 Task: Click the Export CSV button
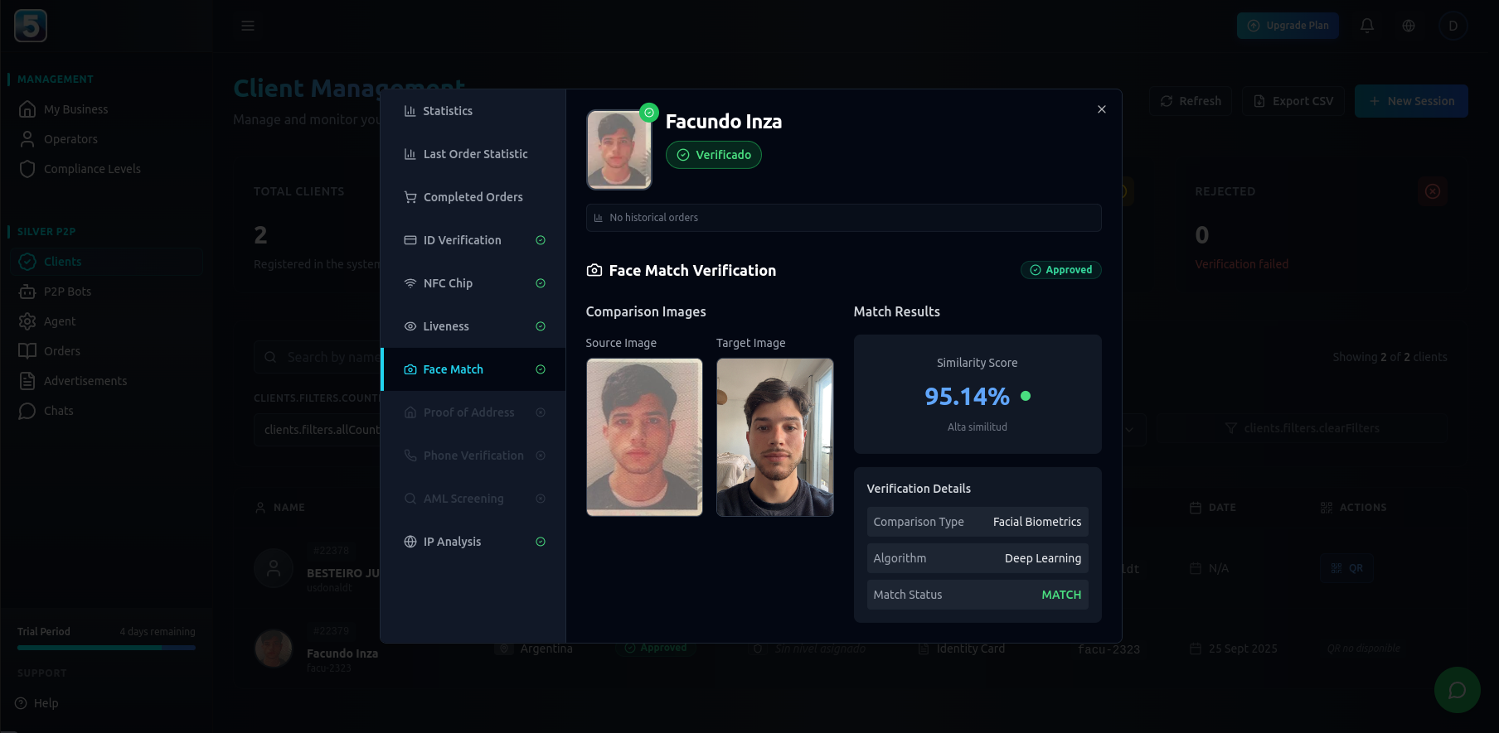click(1293, 101)
